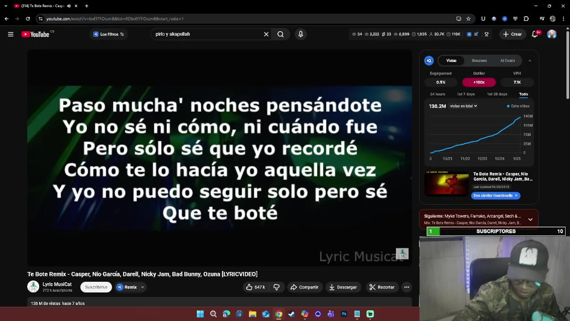The image size is (570, 321).
Task: Click the Remix vidIQ button
Action: pyautogui.click(x=127, y=287)
